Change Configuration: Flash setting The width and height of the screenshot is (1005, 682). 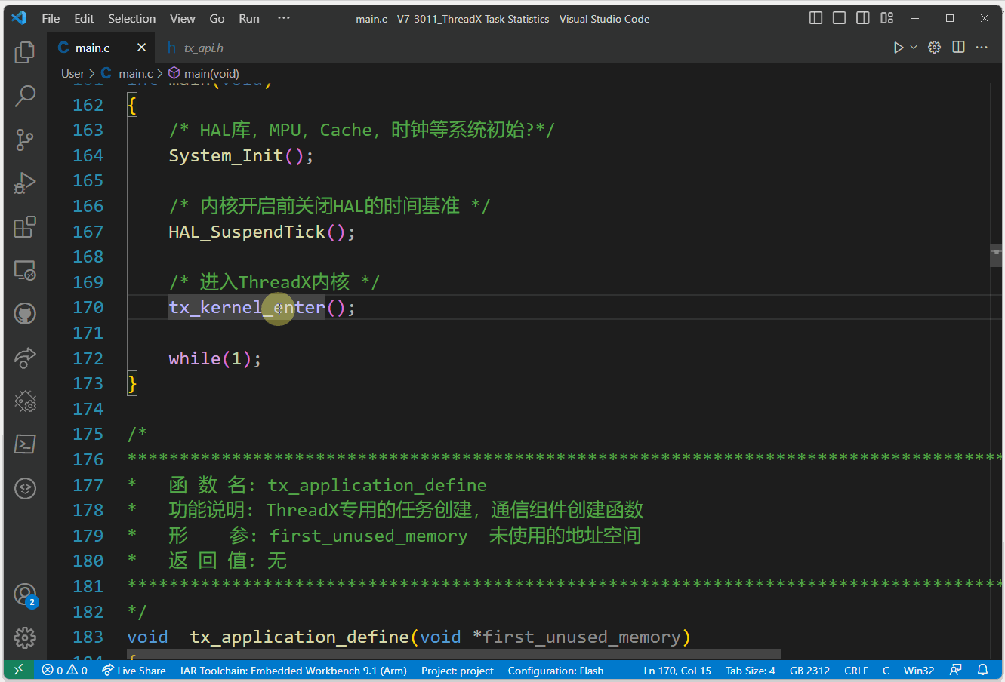pyautogui.click(x=556, y=670)
